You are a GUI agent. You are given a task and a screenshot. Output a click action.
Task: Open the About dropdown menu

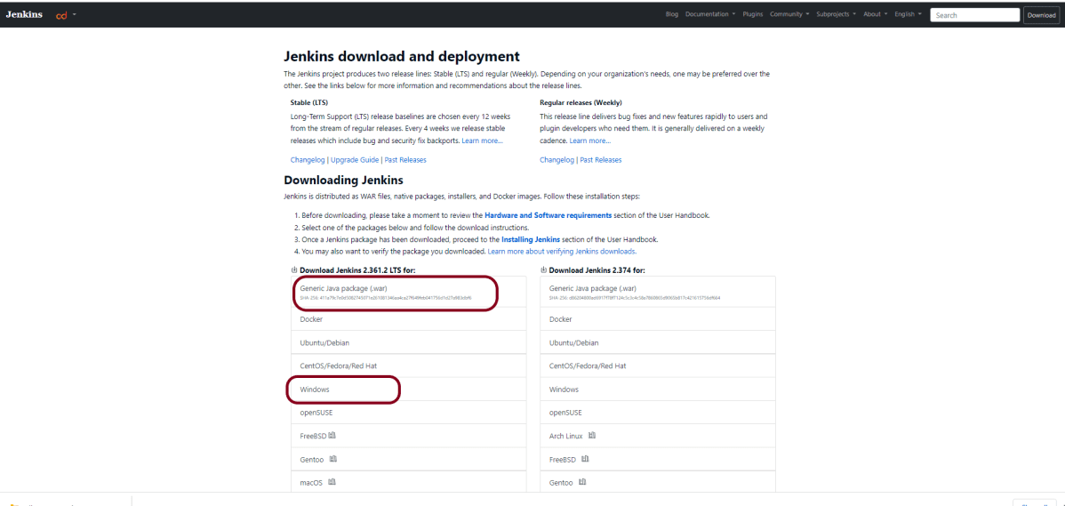[875, 14]
